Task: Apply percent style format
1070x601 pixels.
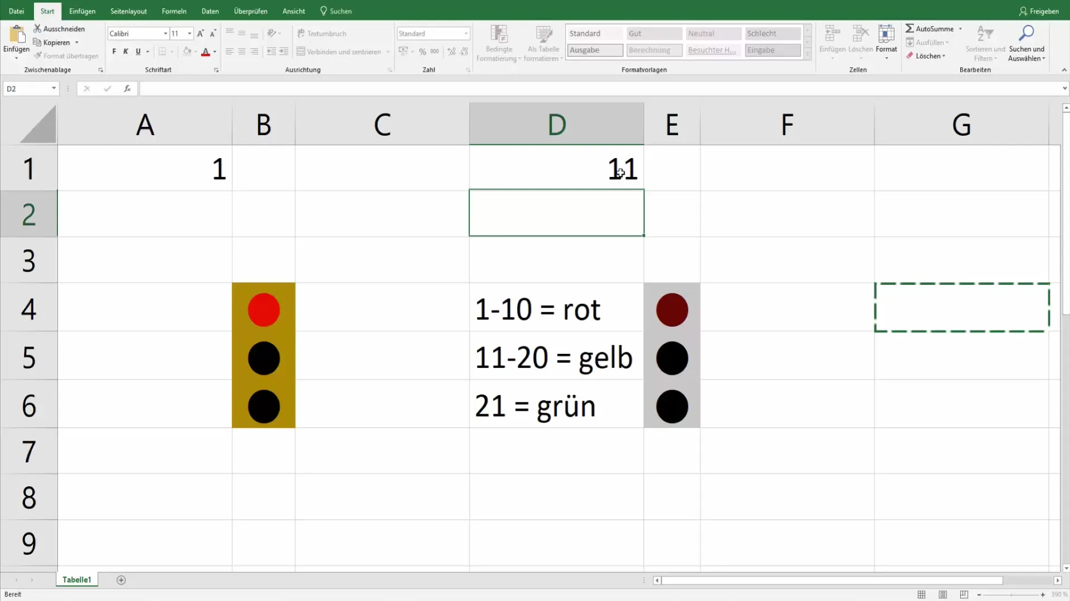Action: [422, 51]
